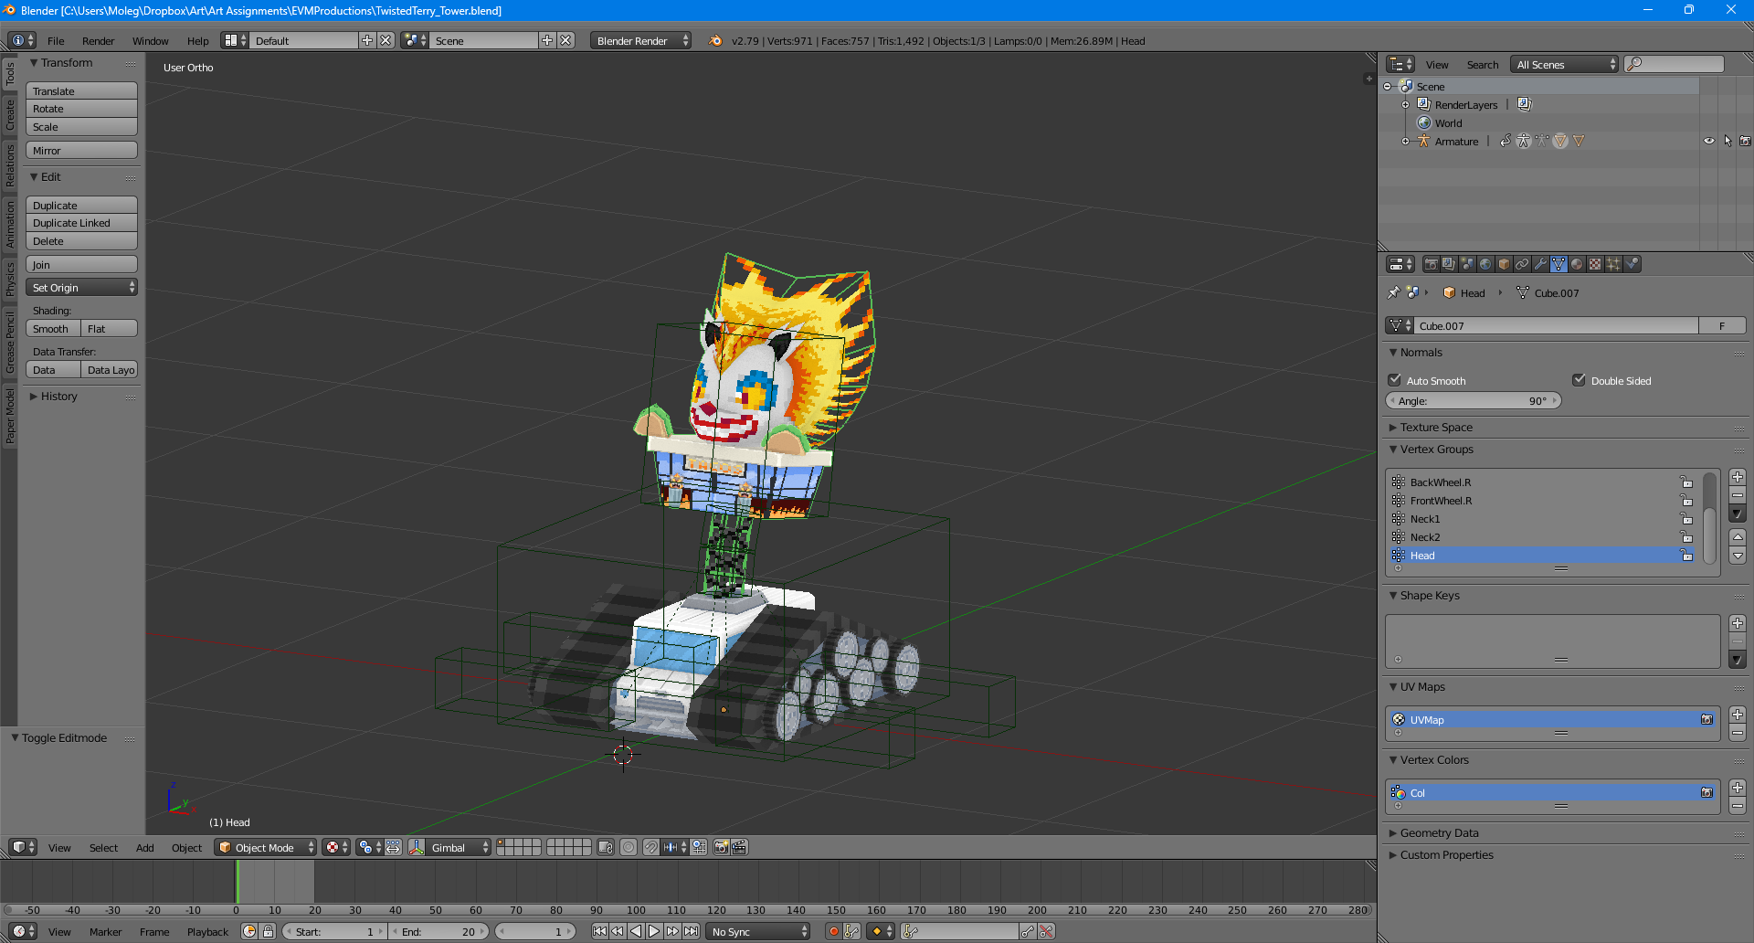Toggle Armature visibility eye icon
Viewport: 1754px width, 943px height.
pyautogui.click(x=1708, y=141)
